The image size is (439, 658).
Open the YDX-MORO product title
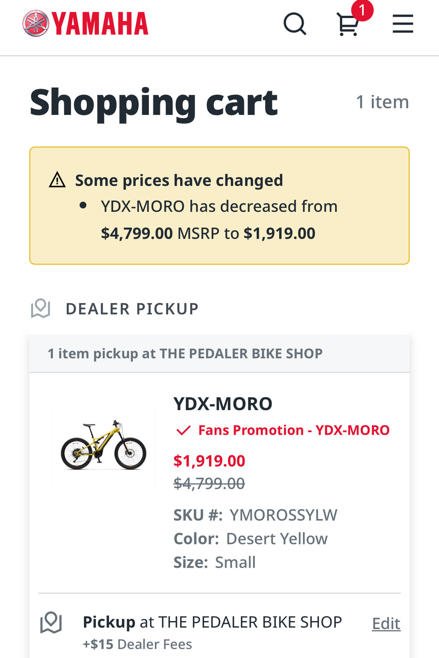pos(223,404)
